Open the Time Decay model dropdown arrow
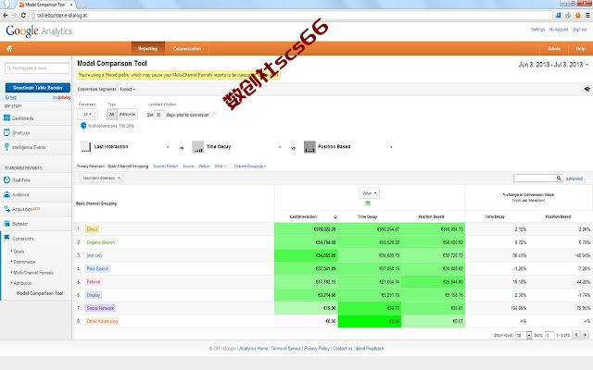This screenshot has height=370, width=593. coord(280,147)
